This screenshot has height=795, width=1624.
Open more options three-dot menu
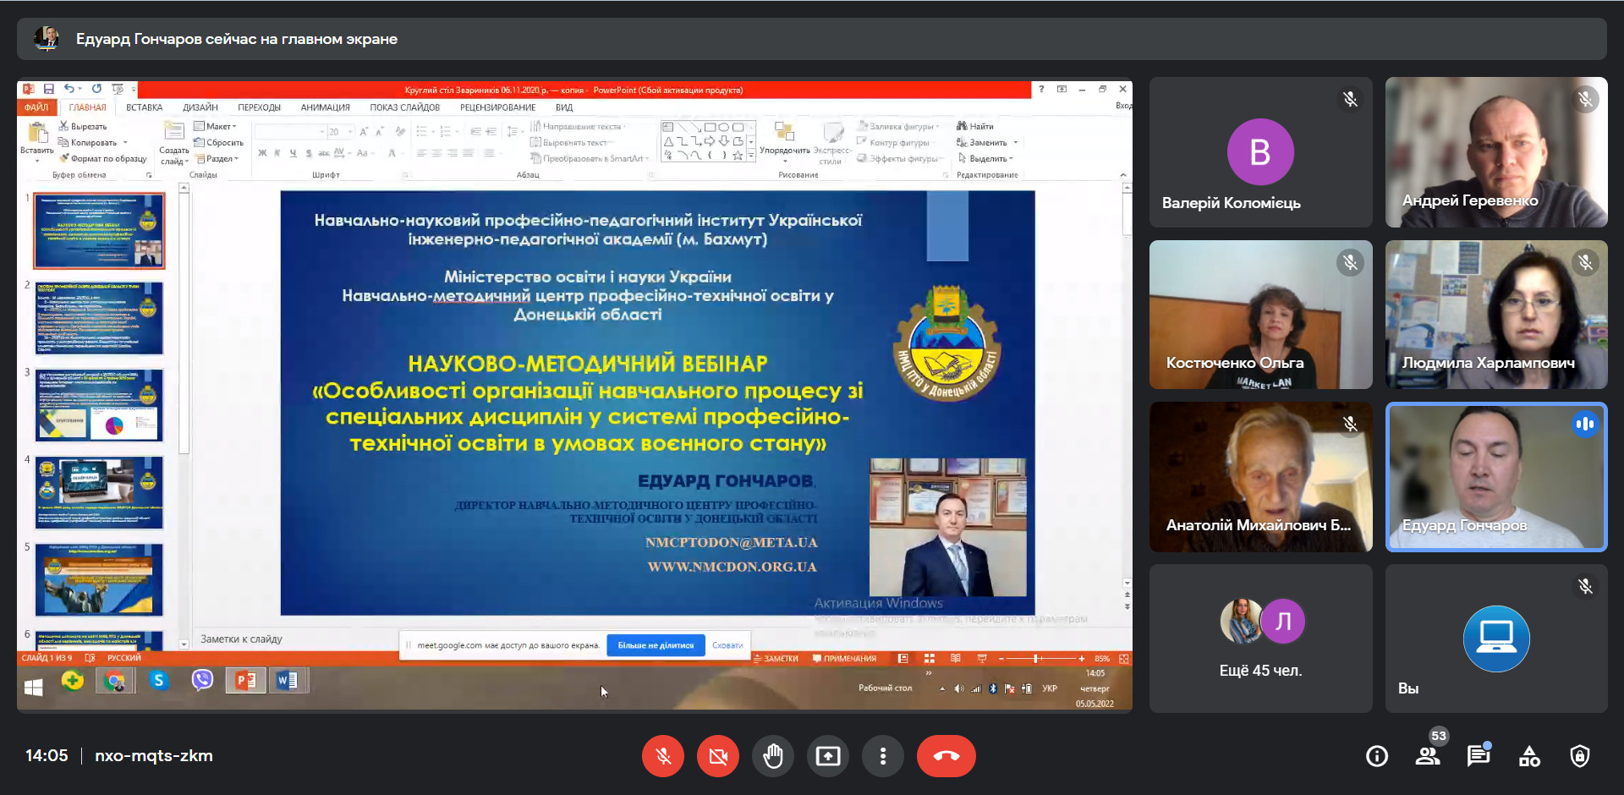click(x=883, y=756)
